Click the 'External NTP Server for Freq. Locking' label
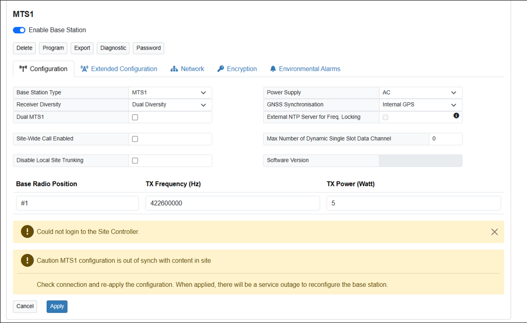Screen dimensions: 527x323 (x=314, y=117)
